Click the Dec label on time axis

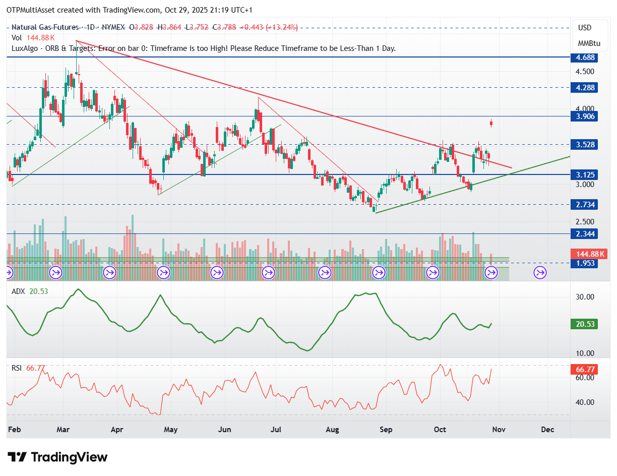tap(547, 430)
